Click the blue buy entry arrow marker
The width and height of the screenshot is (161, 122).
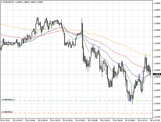pyautogui.click(x=129, y=100)
